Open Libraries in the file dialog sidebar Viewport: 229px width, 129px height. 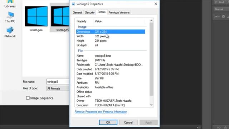10,4
